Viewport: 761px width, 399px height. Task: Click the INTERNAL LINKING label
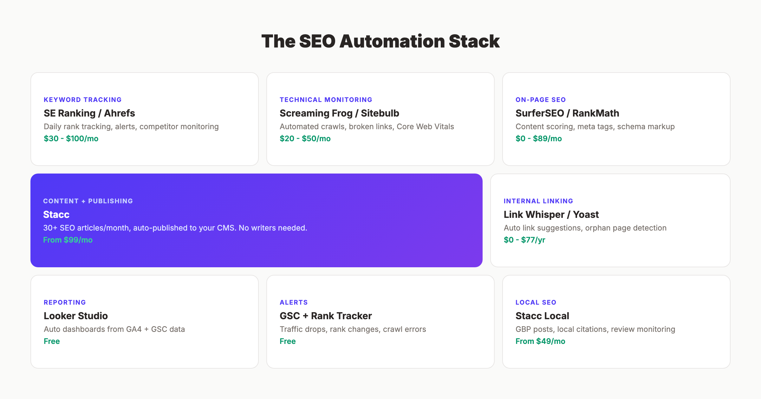[x=538, y=201]
